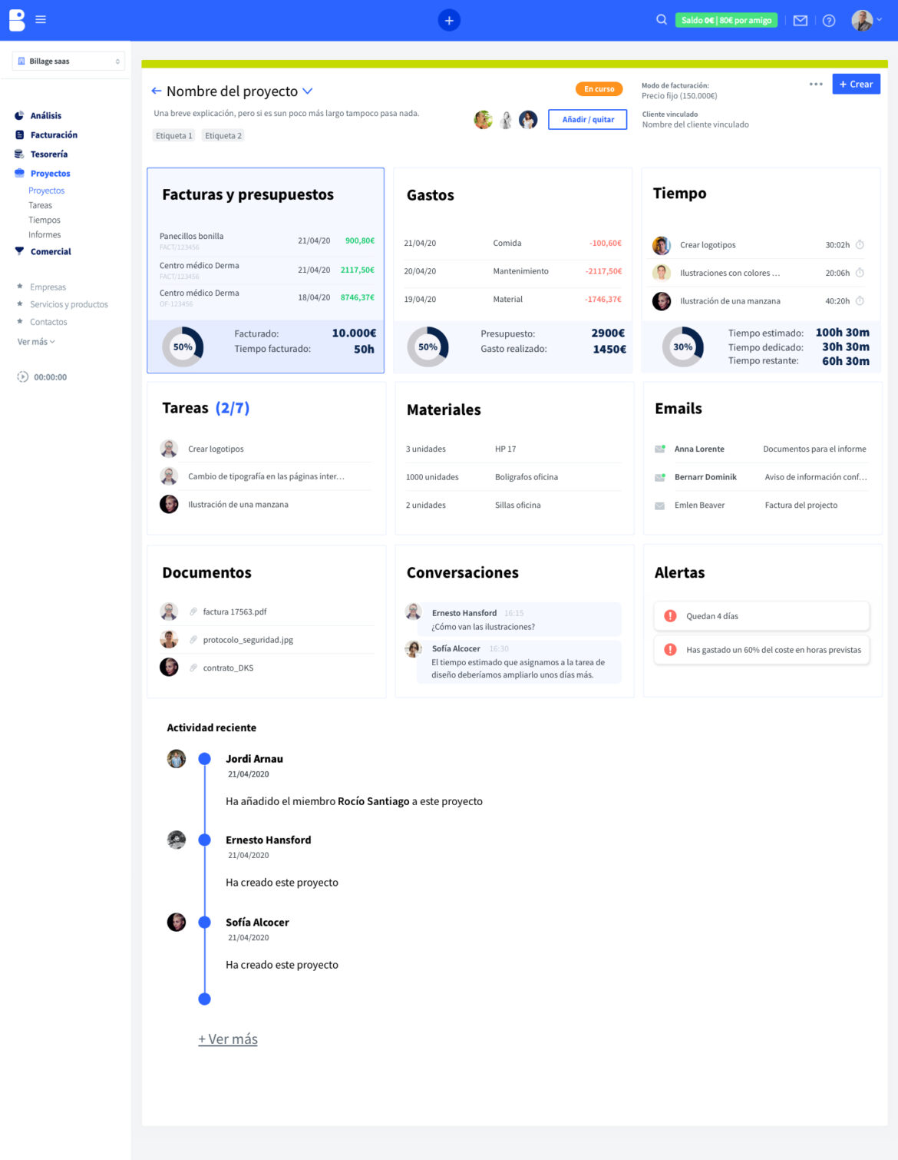Select Tiempos under Proyectos
898x1160 pixels.
(x=45, y=220)
